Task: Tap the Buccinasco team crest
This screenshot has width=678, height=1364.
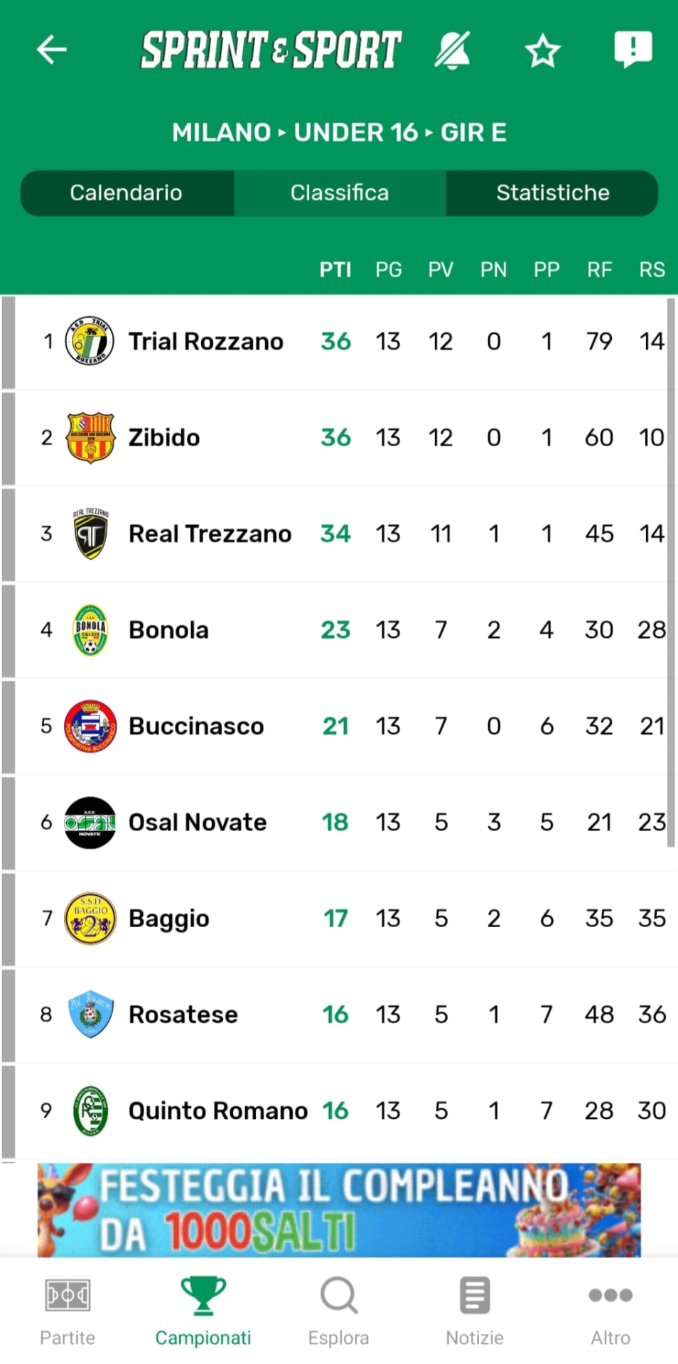Action: click(x=90, y=726)
